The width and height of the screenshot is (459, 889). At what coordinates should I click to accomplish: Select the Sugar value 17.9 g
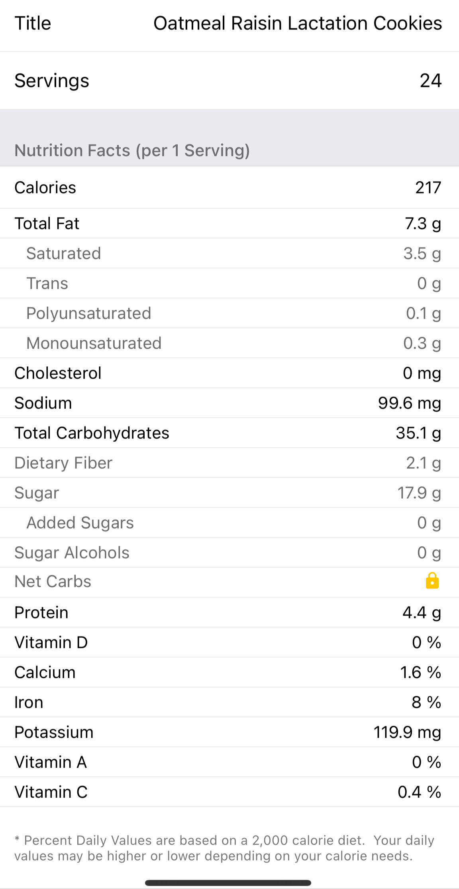click(x=419, y=493)
